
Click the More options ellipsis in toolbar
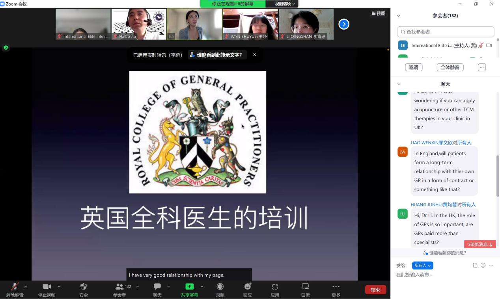click(336, 287)
